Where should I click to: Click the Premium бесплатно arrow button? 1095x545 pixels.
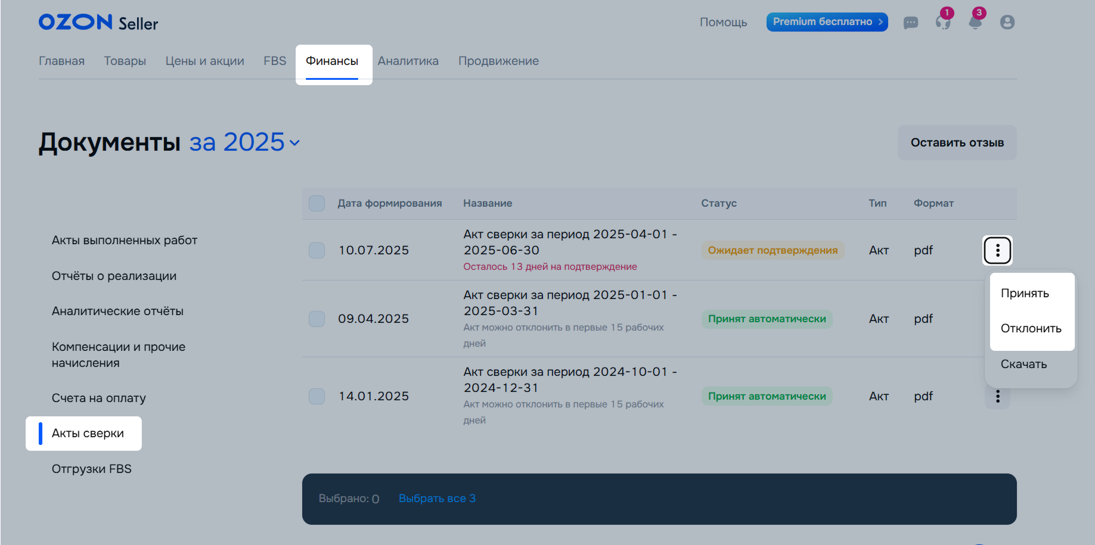click(x=827, y=22)
